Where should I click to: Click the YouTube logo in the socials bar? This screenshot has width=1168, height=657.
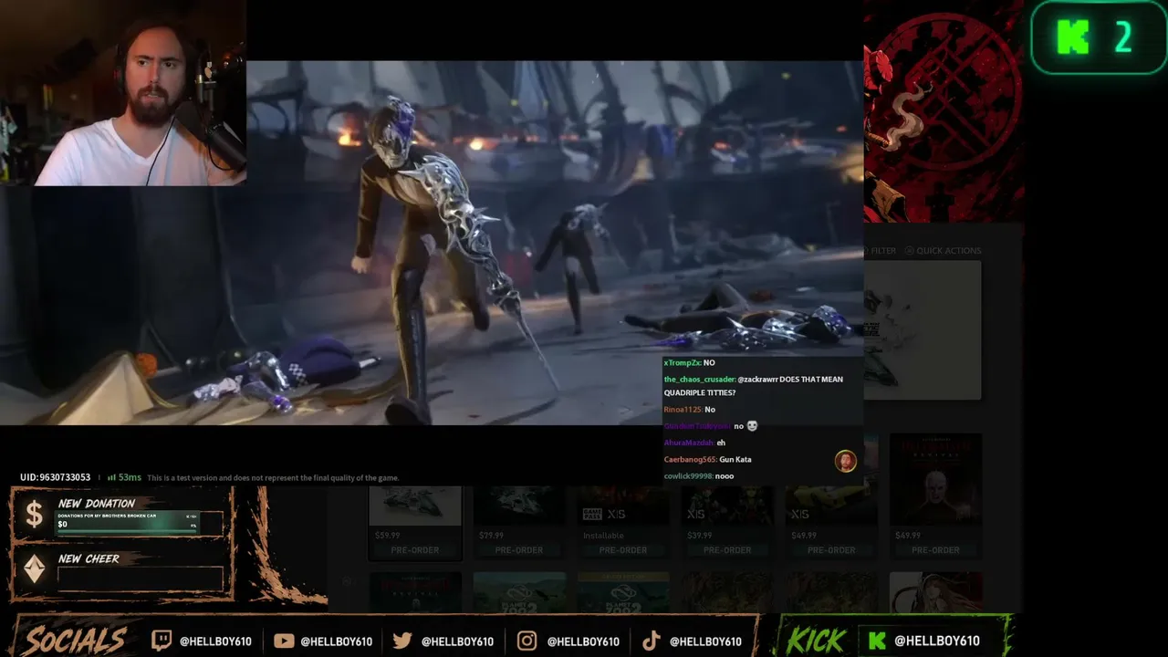pos(284,641)
